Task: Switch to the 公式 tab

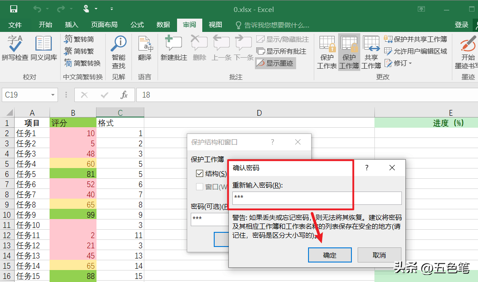Action: pos(137,25)
